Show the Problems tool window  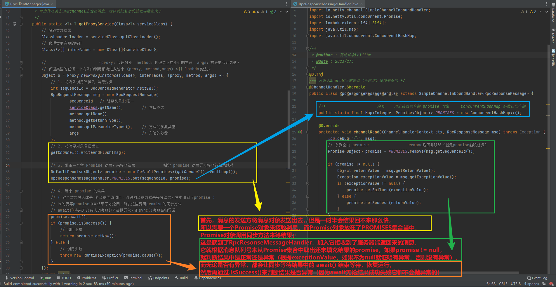[86, 278]
